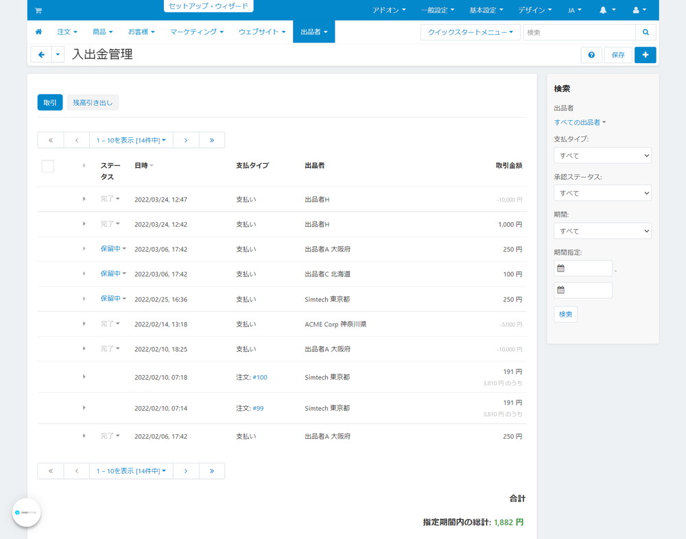Expand the 2022/03/24, 12:47 transaction row
686x539 pixels.
coord(84,199)
